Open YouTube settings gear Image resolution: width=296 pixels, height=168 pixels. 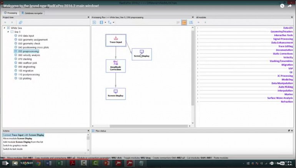(x=272, y=163)
